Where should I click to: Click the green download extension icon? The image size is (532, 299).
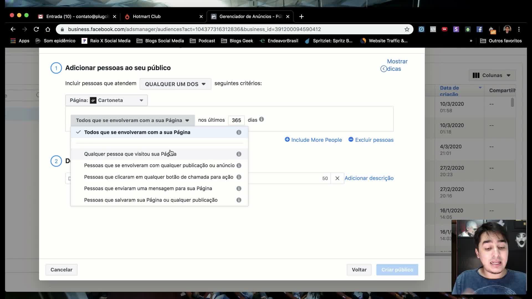tap(468, 29)
